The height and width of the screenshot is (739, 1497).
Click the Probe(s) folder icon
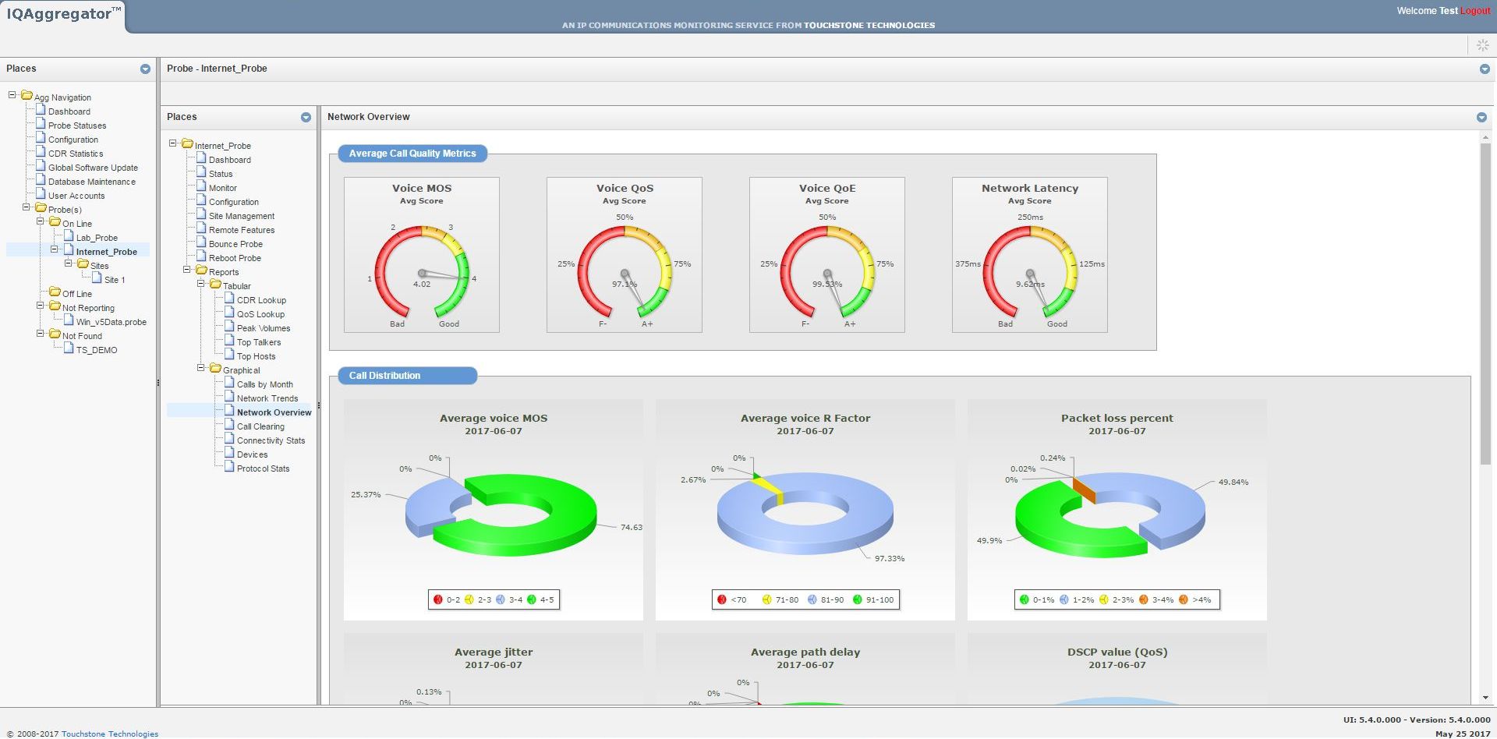[x=41, y=208]
